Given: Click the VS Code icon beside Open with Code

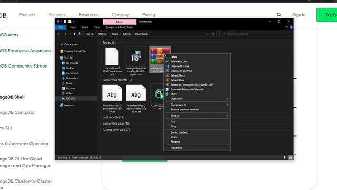Looking at the screenshot, I should [167, 66].
